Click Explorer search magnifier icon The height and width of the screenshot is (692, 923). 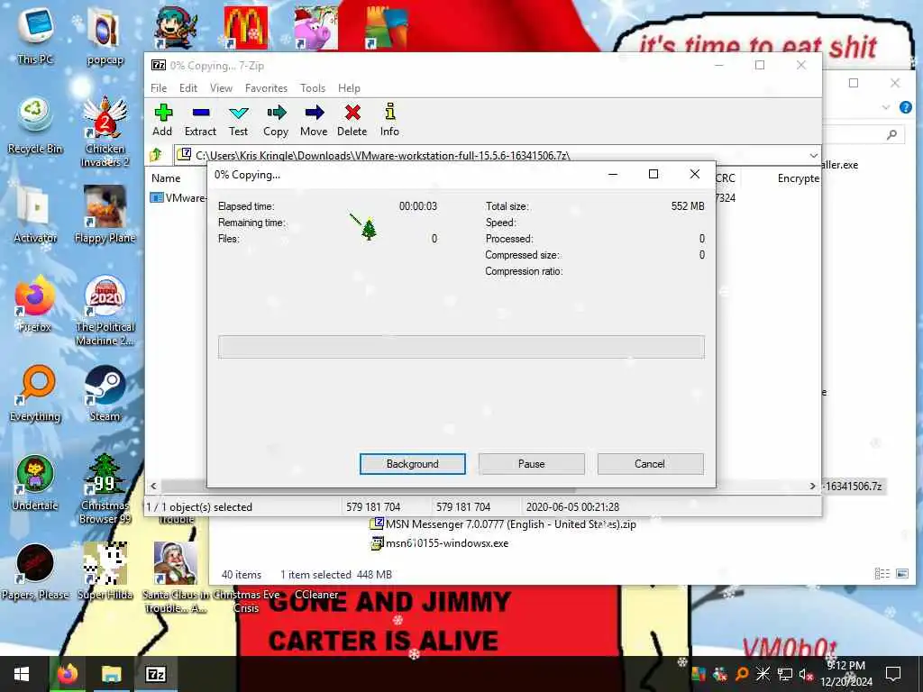[x=891, y=135]
